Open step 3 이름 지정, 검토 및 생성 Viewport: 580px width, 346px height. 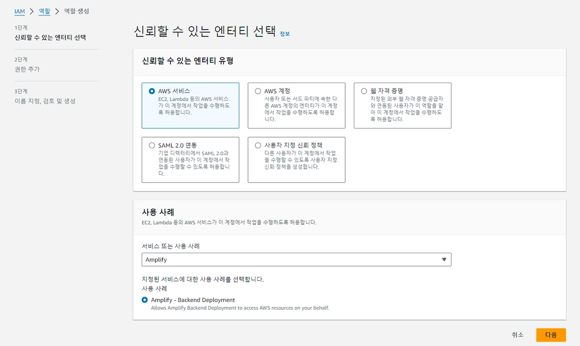tap(45, 101)
